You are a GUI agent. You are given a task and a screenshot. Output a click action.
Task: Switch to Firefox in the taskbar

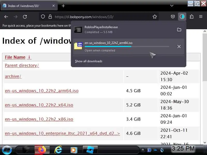pyautogui.click(x=42, y=150)
